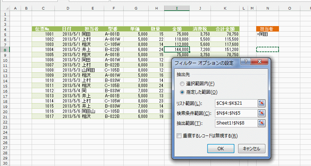Click the 伝票№ table header cell

(43, 29)
